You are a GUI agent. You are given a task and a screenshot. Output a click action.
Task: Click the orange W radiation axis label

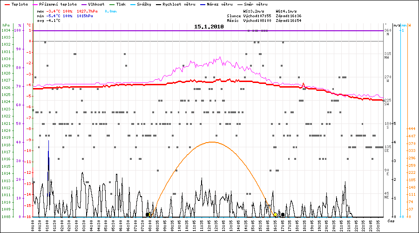tap(409, 25)
